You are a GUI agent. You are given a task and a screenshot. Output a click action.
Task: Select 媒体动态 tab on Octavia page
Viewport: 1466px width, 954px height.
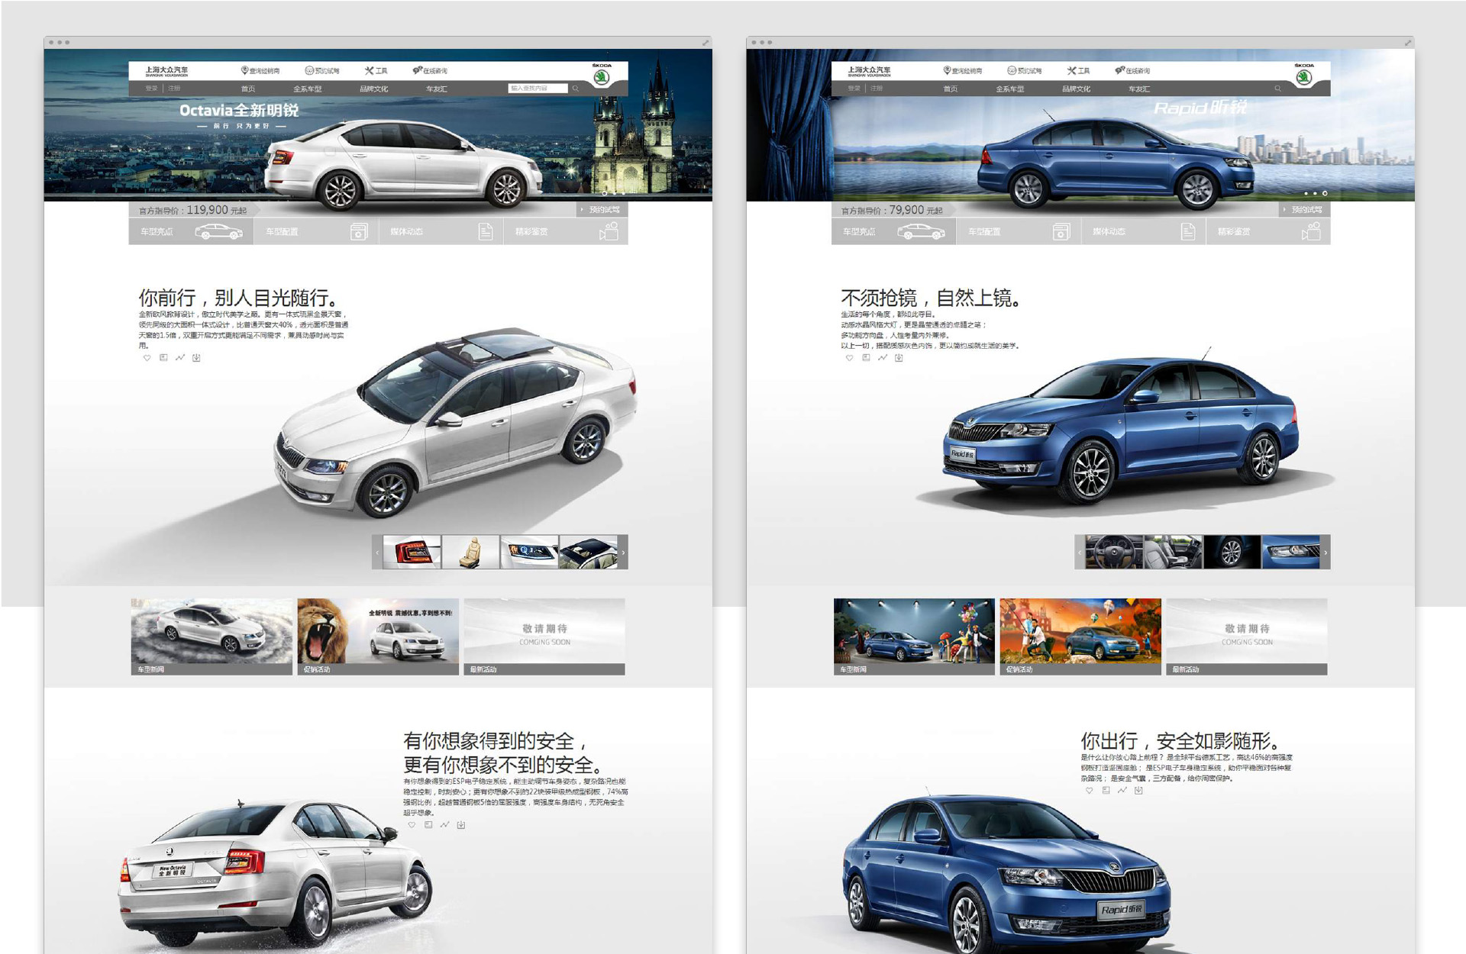(441, 231)
